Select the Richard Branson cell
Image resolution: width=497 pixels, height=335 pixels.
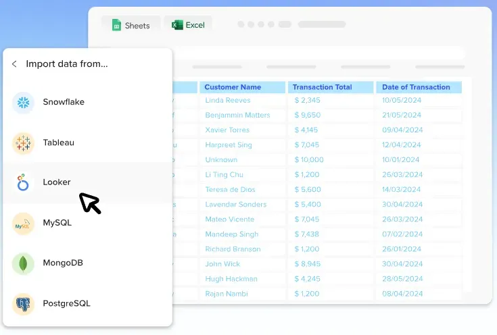click(243, 249)
